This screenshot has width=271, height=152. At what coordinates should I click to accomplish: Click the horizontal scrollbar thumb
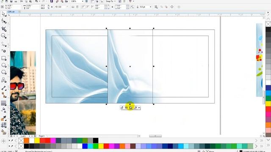[x=155, y=136]
